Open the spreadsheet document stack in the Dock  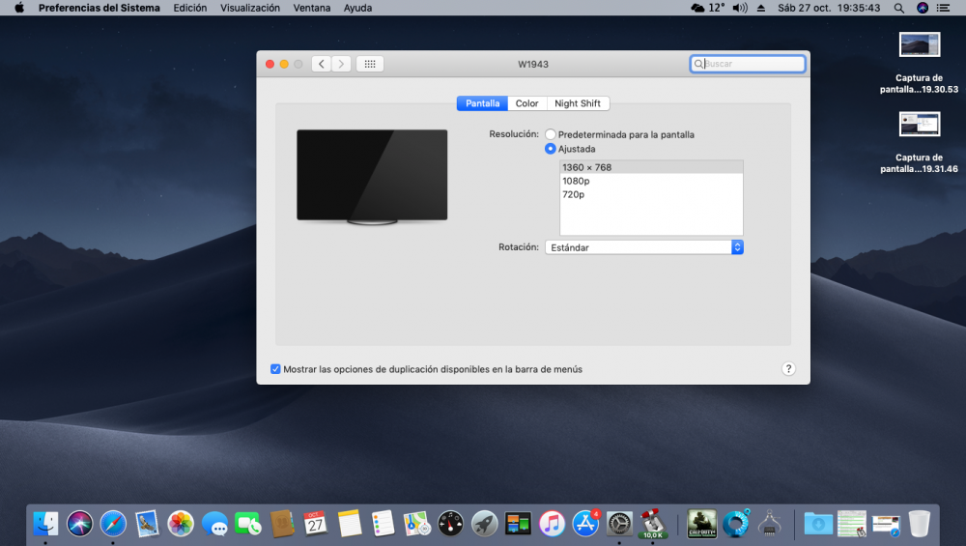tap(852, 524)
